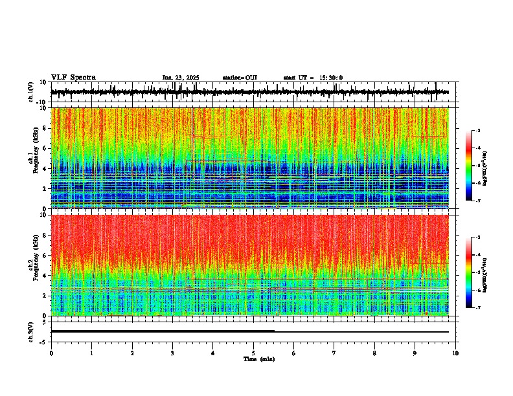Click the "5" tick on ch.3(V) axis
The width and height of the screenshot is (513, 396).
[x=45, y=322]
